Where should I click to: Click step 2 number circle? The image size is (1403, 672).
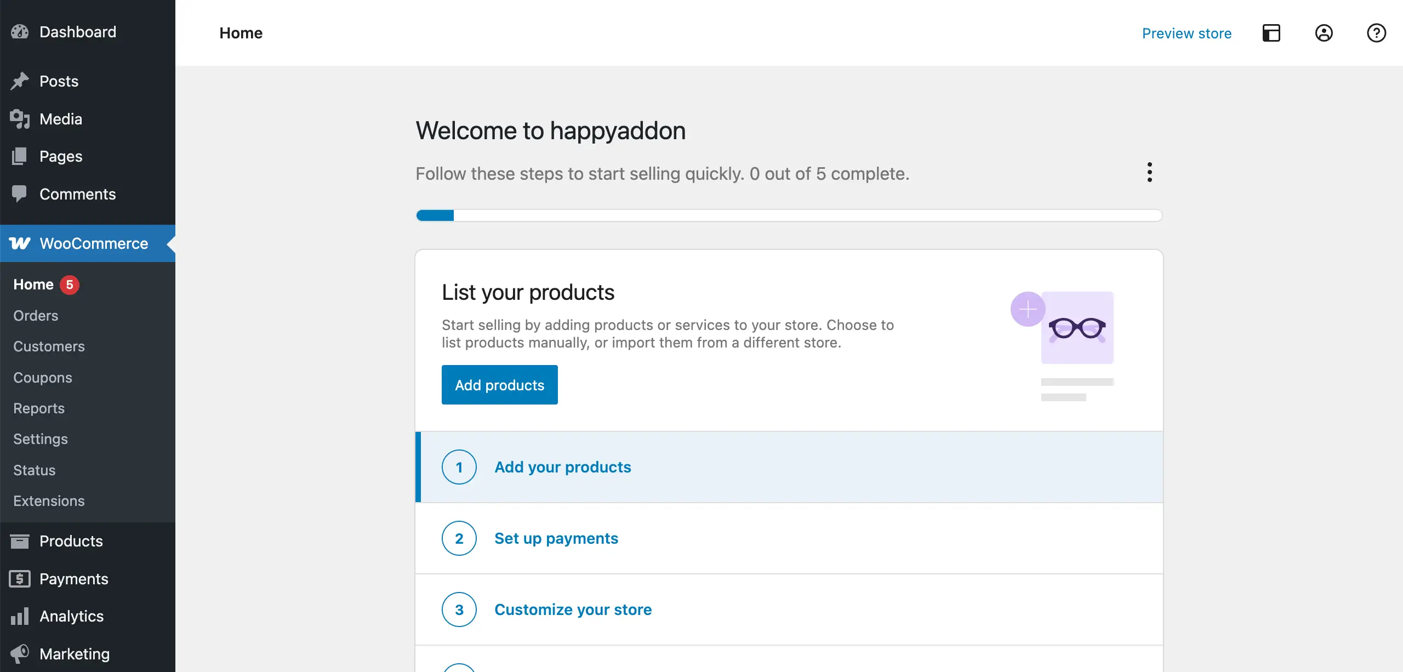click(x=459, y=538)
